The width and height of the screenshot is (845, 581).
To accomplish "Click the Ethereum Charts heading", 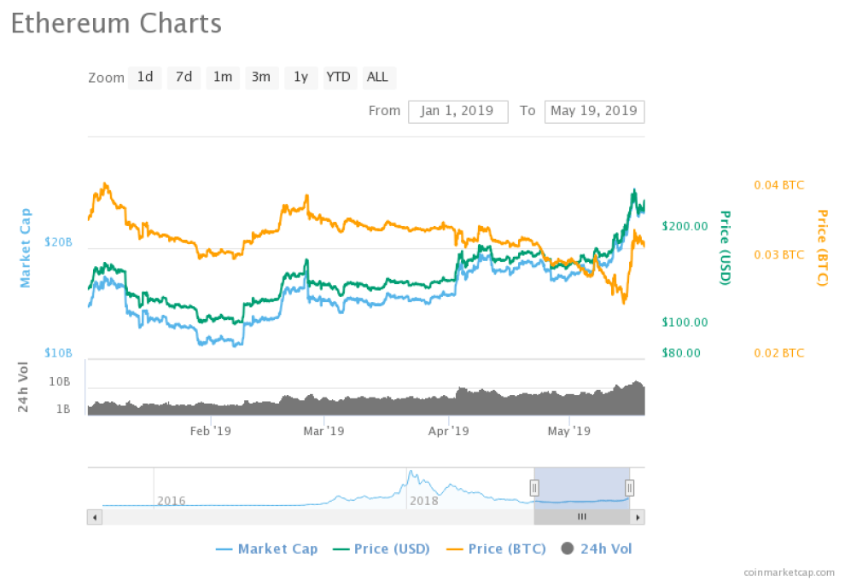I will tap(116, 24).
